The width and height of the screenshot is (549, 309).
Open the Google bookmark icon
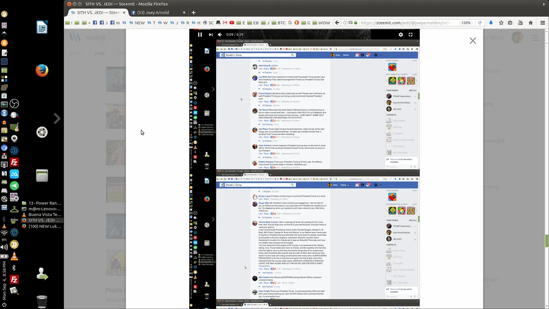coord(290,23)
